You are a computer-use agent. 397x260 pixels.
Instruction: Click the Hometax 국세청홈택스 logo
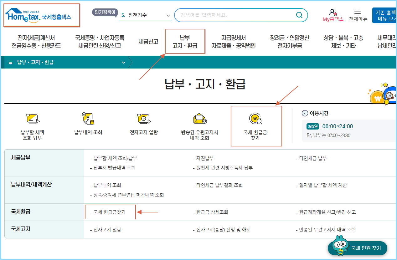[x=41, y=15]
